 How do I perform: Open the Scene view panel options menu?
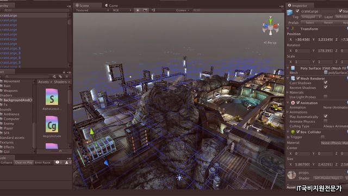282,6
